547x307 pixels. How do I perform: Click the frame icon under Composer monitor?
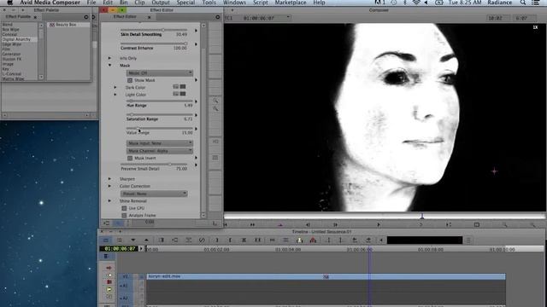coord(477,225)
